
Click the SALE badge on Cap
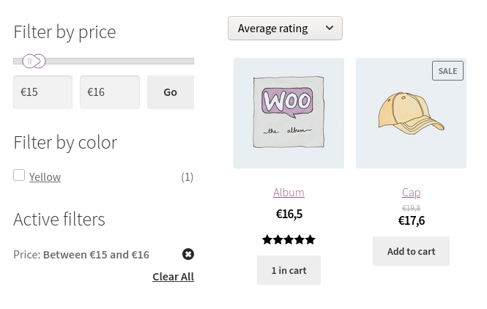[x=447, y=70]
